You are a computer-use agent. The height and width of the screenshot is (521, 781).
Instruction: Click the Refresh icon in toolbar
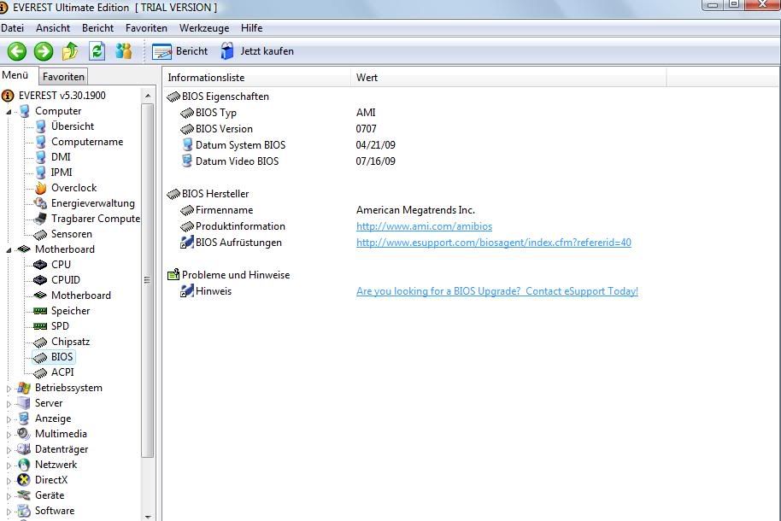(x=97, y=50)
